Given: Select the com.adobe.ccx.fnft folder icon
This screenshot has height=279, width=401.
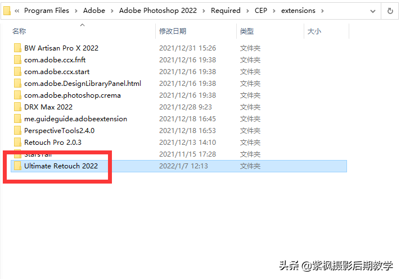Looking at the screenshot, I should [x=17, y=60].
